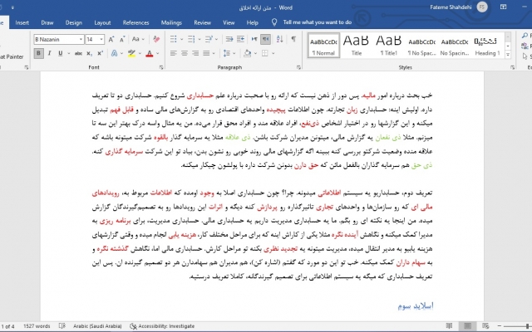Open Change Case Aa dropdown
Image resolution: width=532 pixels, height=332 pixels.
click(138, 39)
